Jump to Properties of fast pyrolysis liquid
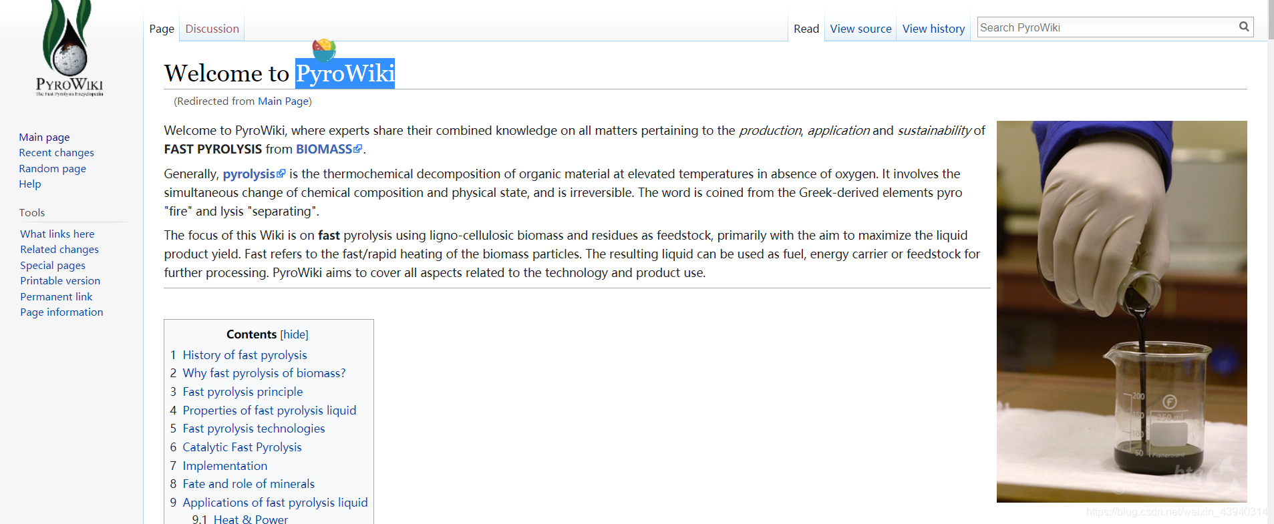Viewport: 1274px width, 524px height. 269,411
